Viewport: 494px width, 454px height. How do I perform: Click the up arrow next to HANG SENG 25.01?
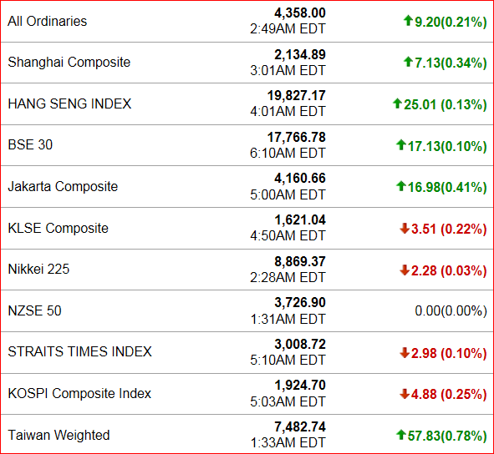(x=398, y=103)
